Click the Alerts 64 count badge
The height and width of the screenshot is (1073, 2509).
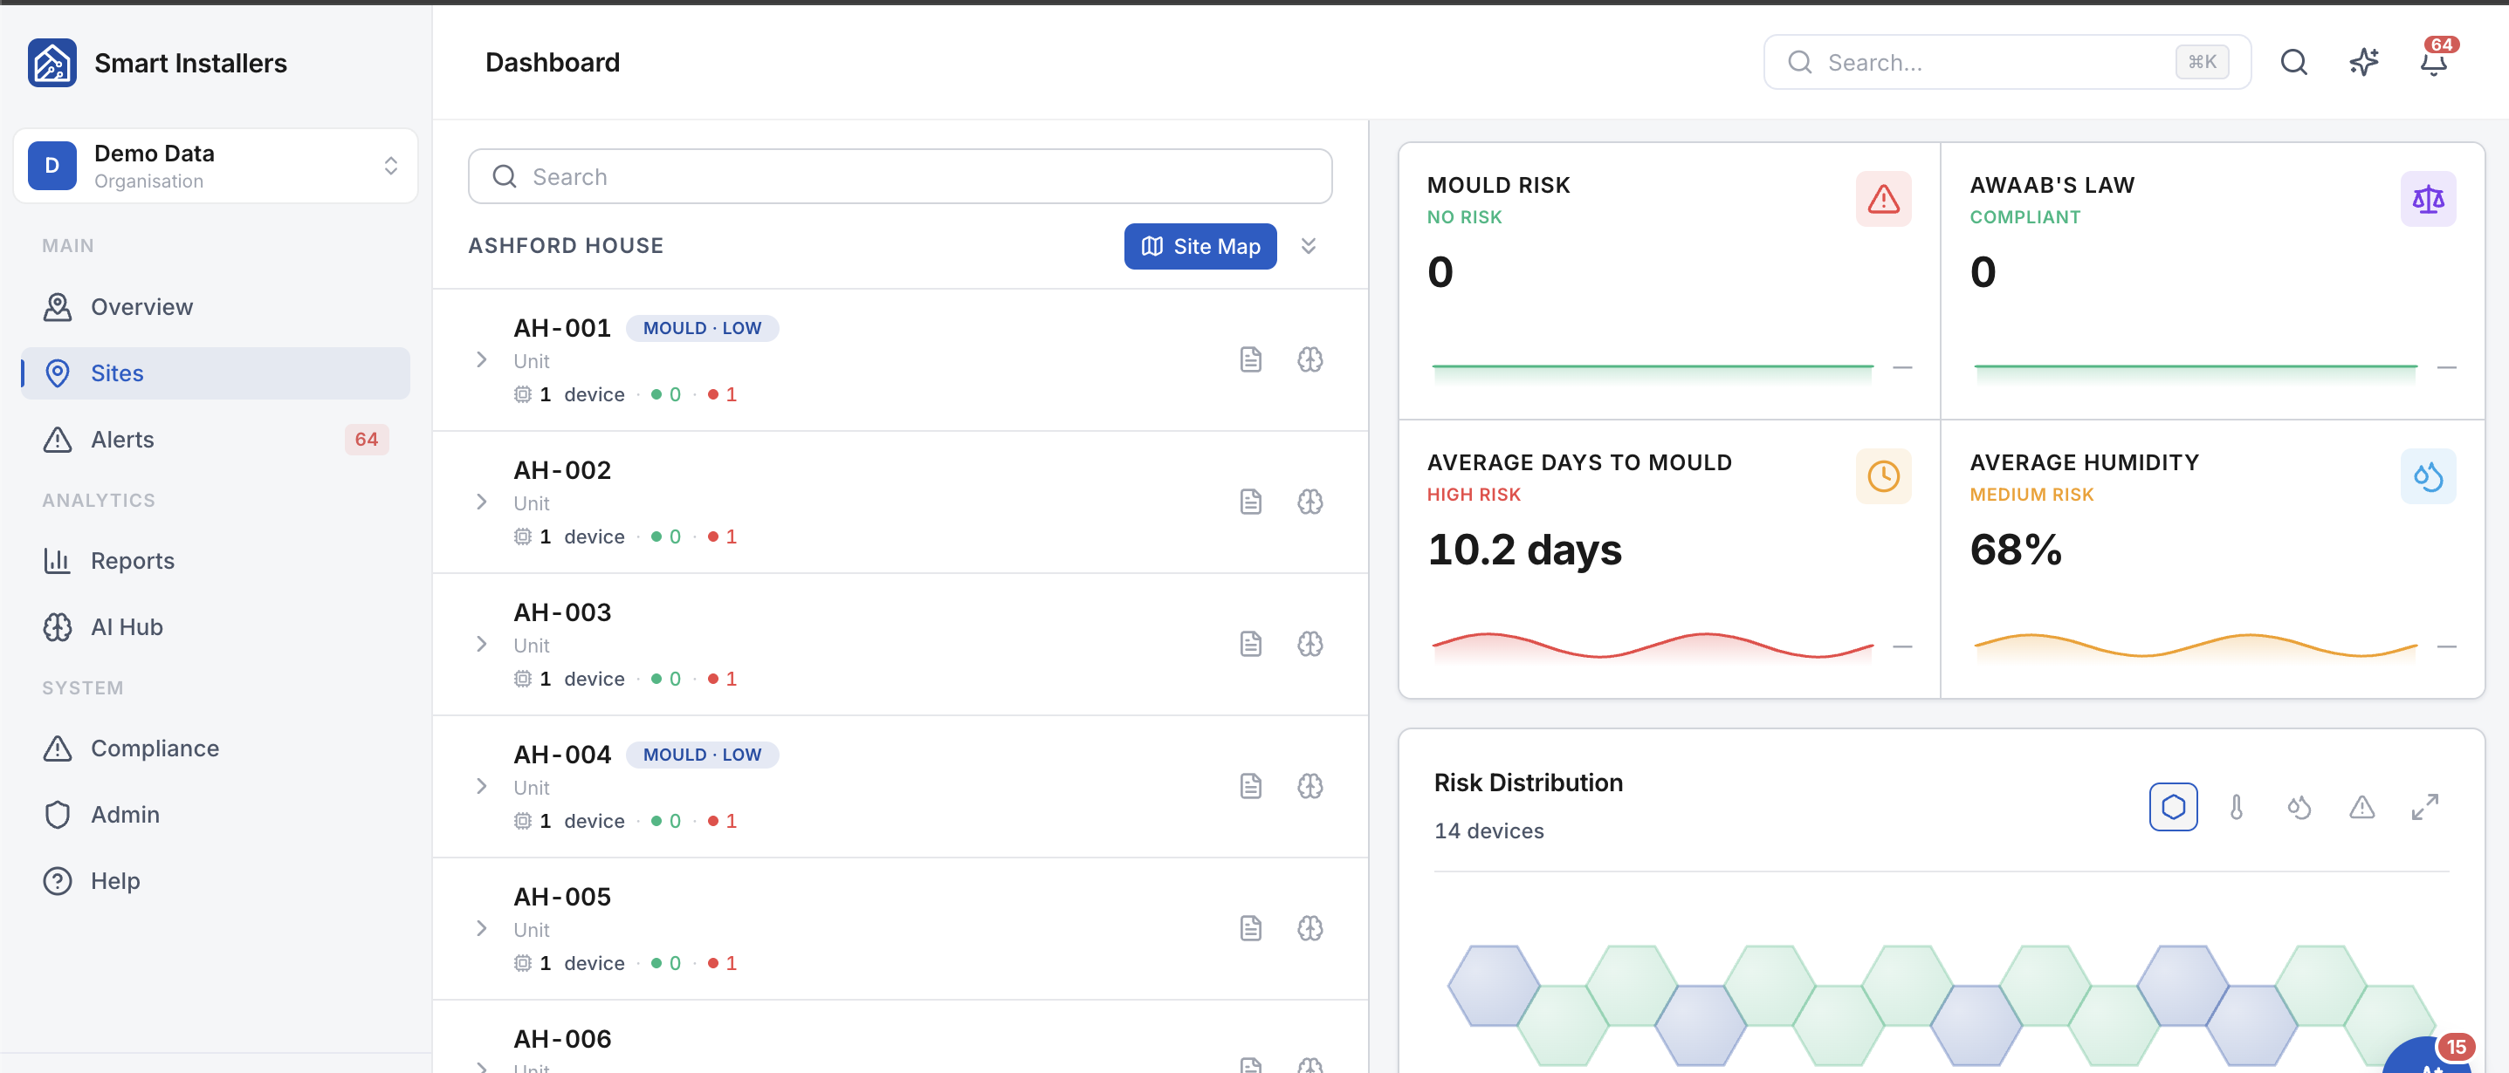(366, 439)
